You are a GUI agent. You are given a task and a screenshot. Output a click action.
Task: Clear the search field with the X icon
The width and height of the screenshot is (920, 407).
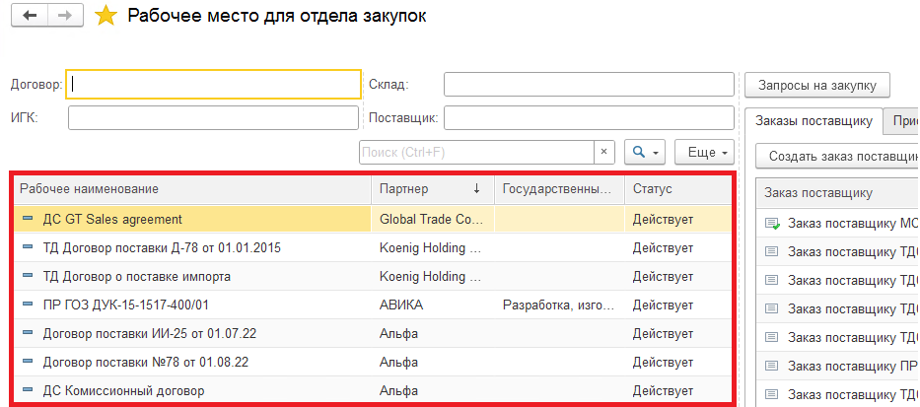point(604,153)
